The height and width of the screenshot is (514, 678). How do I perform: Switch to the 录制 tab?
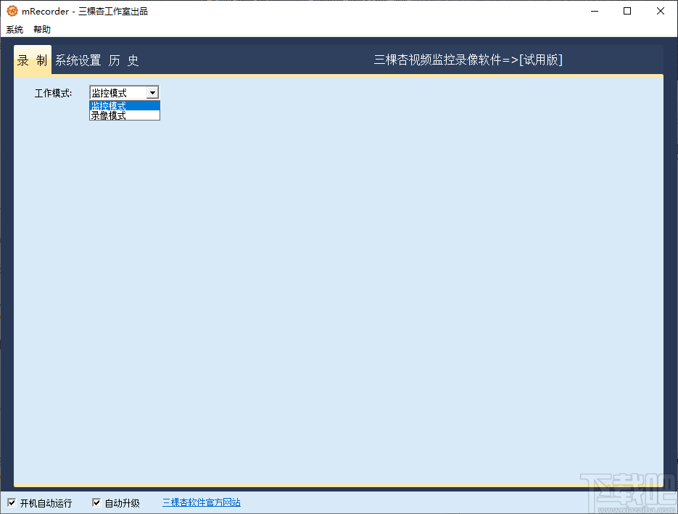click(32, 60)
